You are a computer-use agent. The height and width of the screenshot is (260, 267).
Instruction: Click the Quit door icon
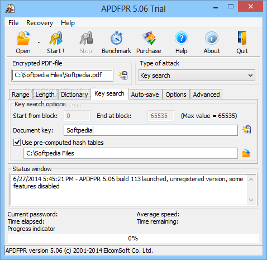(x=242, y=38)
